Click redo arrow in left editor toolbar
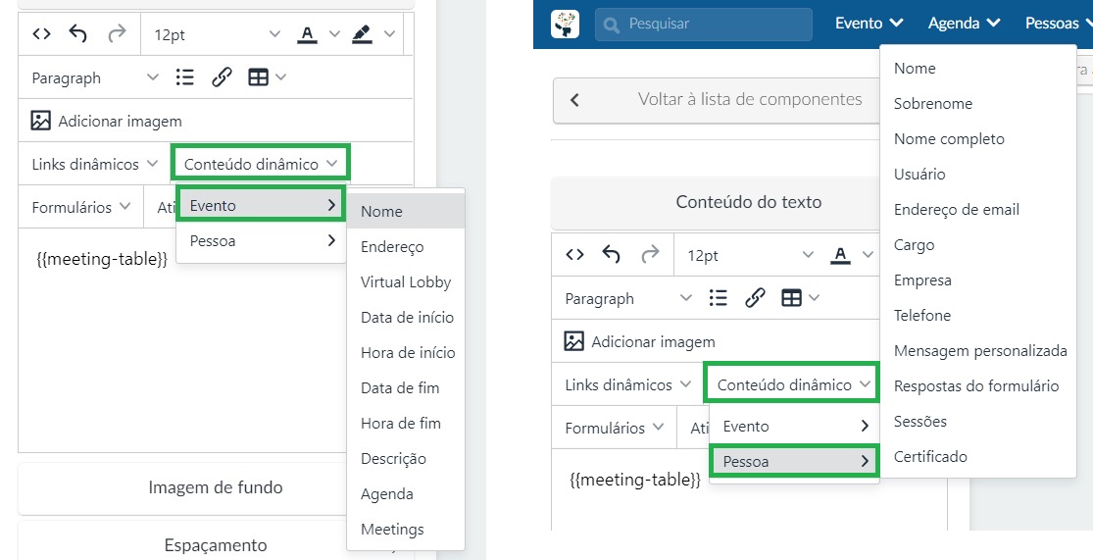The height and width of the screenshot is (560, 1093). tap(117, 32)
